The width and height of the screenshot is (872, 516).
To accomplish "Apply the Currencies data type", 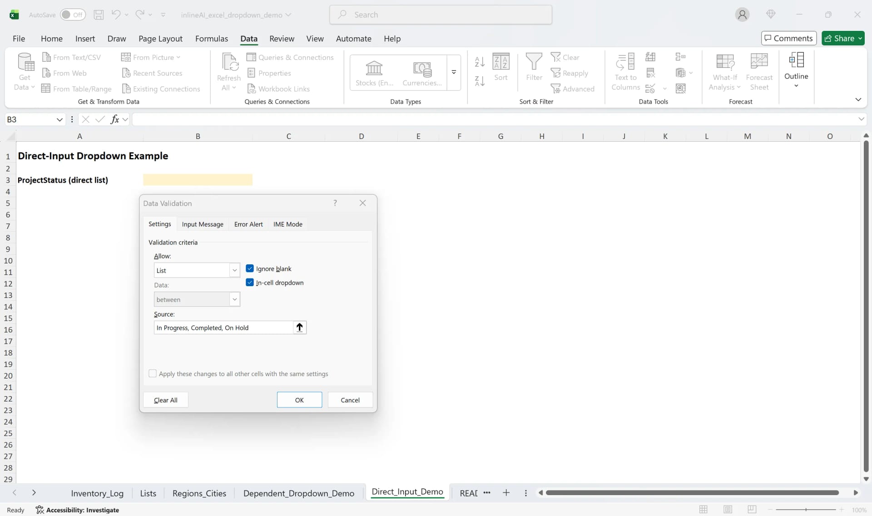I will (422, 72).
